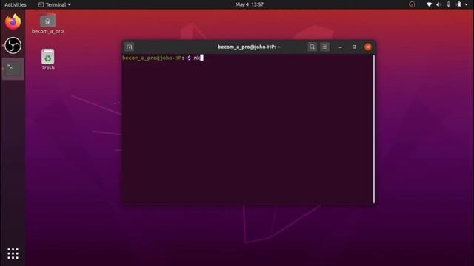Open the clock and calendar May 4 13:57
The image size is (474, 266).
click(250, 4)
